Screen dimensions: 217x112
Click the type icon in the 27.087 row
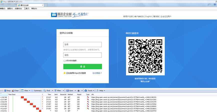point(88,104)
